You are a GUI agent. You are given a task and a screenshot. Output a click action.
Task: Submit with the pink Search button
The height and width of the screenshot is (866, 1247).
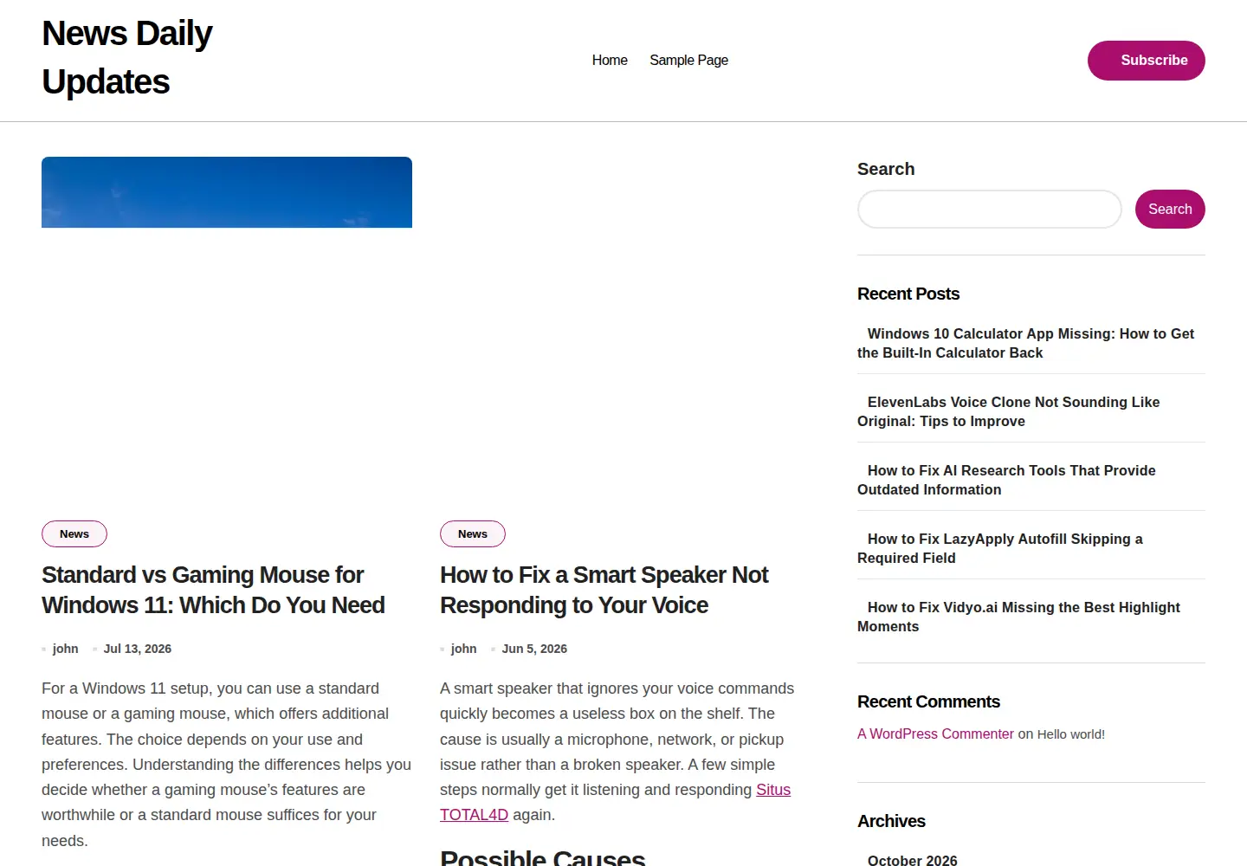[1170, 209]
